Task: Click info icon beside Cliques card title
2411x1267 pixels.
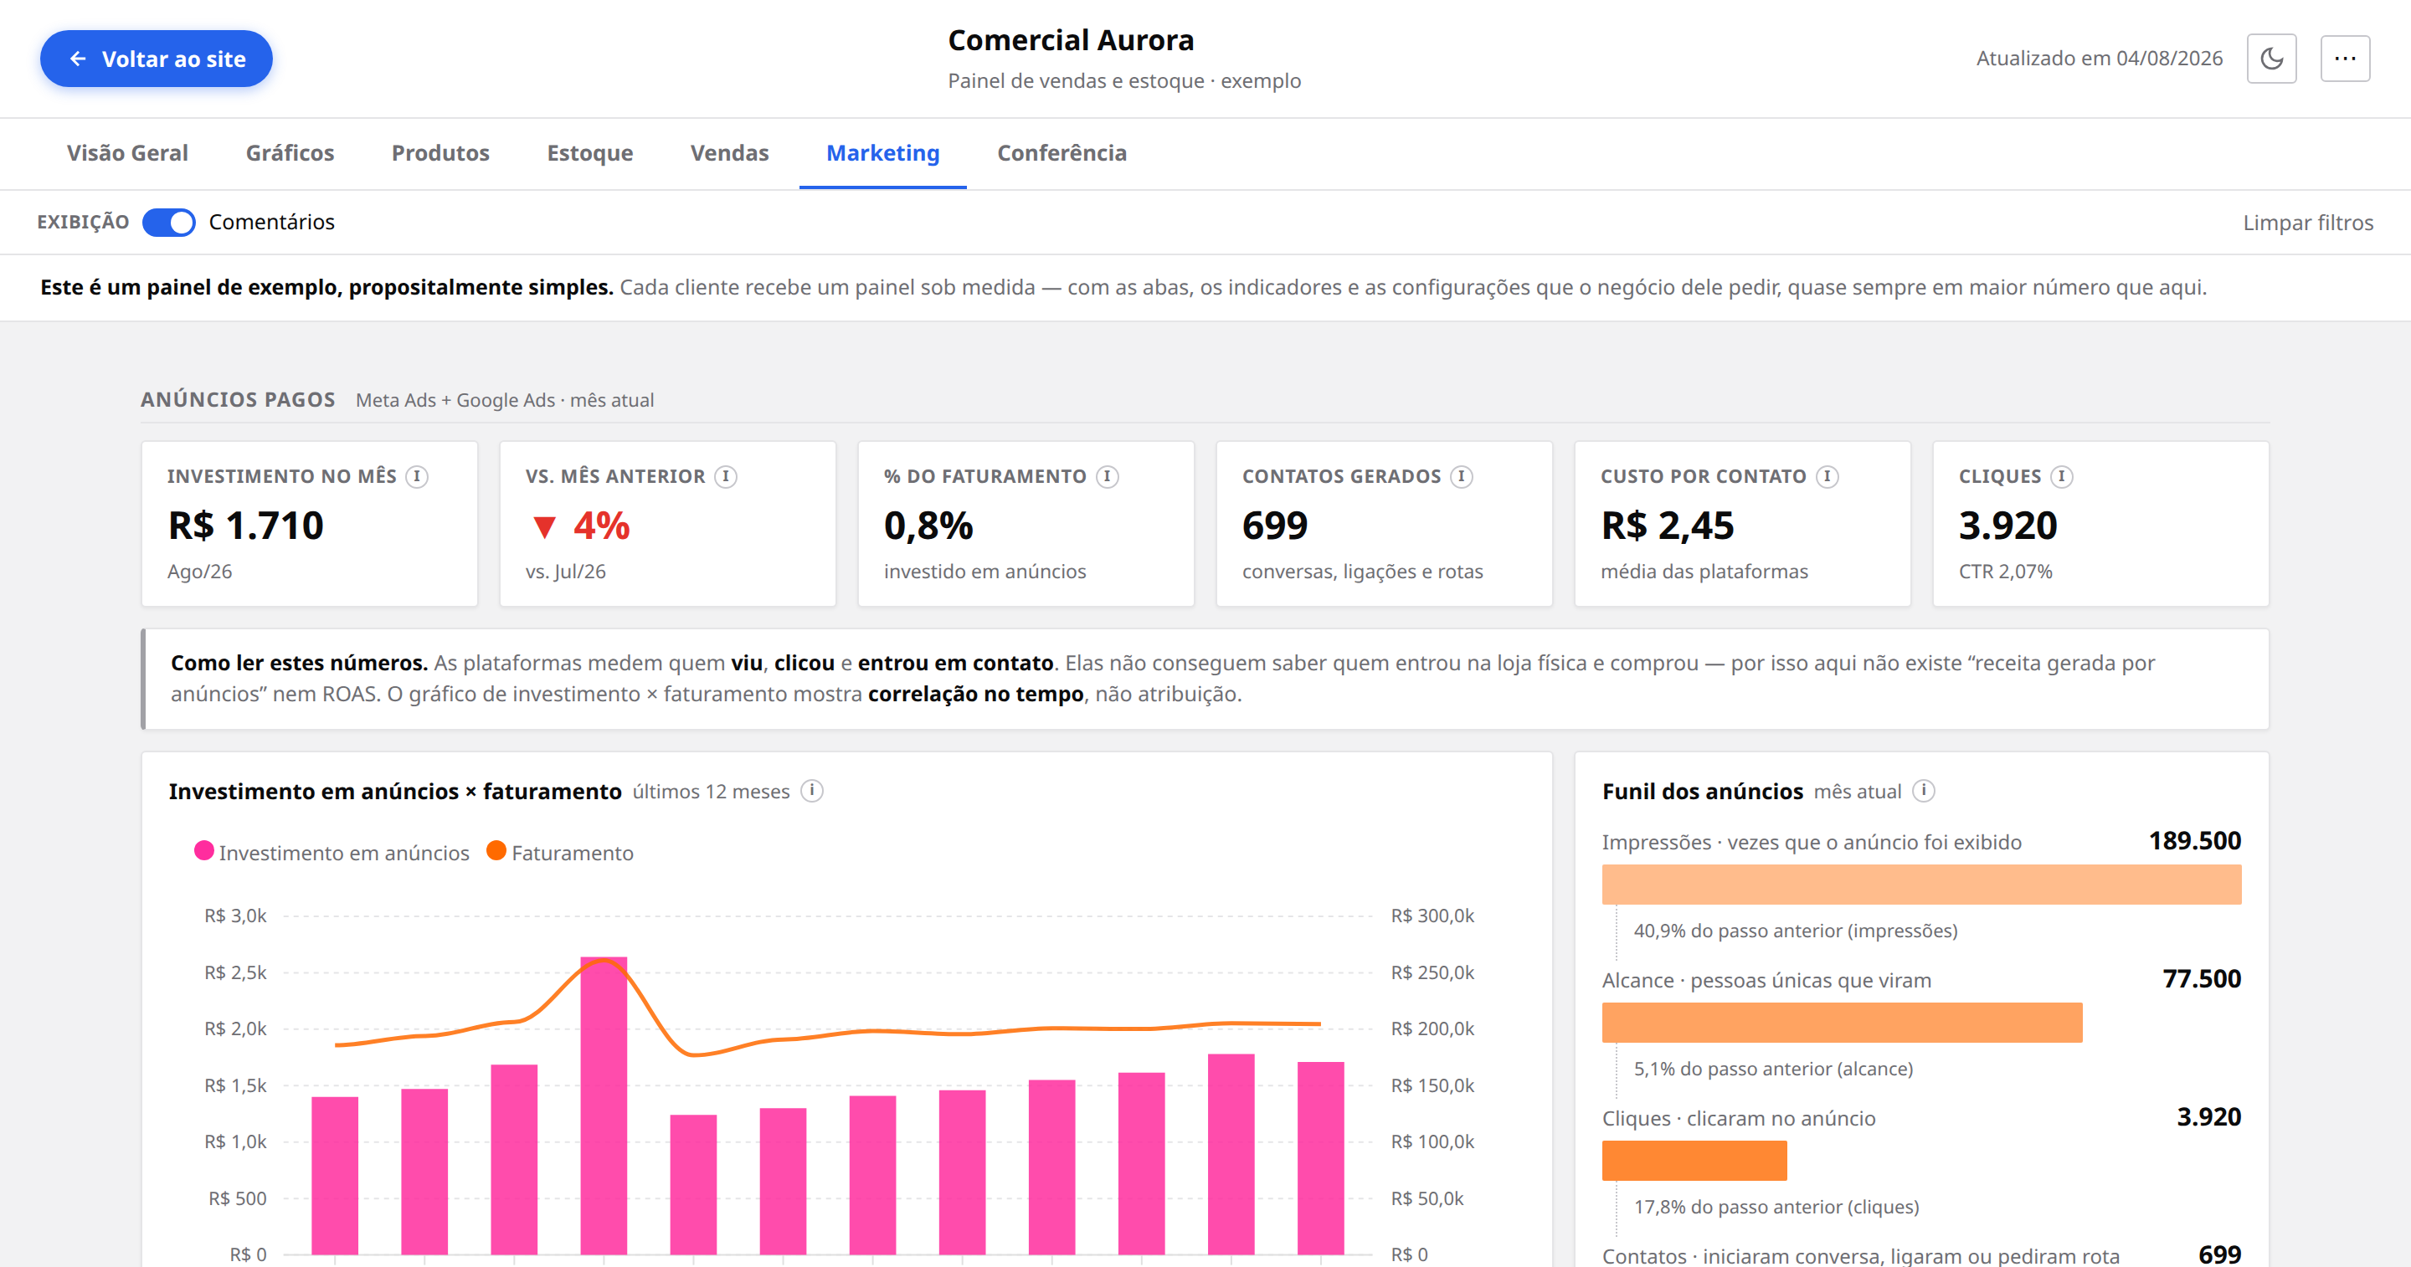Action: (x=2061, y=476)
